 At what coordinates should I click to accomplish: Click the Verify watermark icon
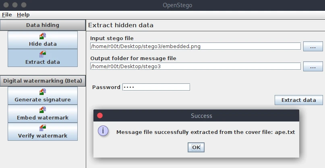(42, 128)
